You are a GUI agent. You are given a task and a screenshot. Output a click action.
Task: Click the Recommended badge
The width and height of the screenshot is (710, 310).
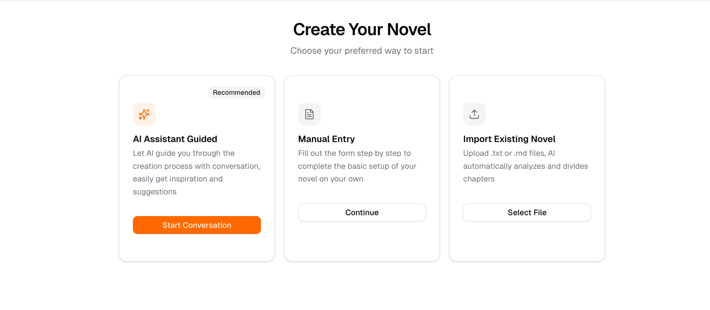pos(236,92)
